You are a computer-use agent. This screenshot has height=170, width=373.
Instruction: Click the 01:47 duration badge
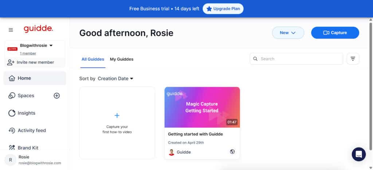pos(232,122)
